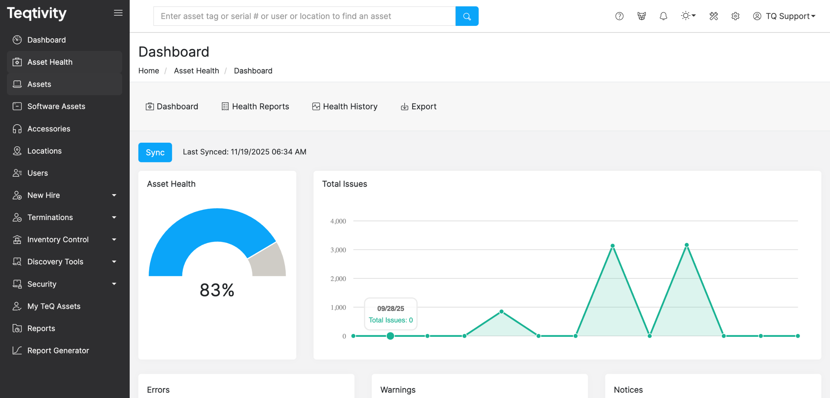Click the Teqtivity logo
Viewport: 830px width, 398px height.
pyautogui.click(x=37, y=14)
